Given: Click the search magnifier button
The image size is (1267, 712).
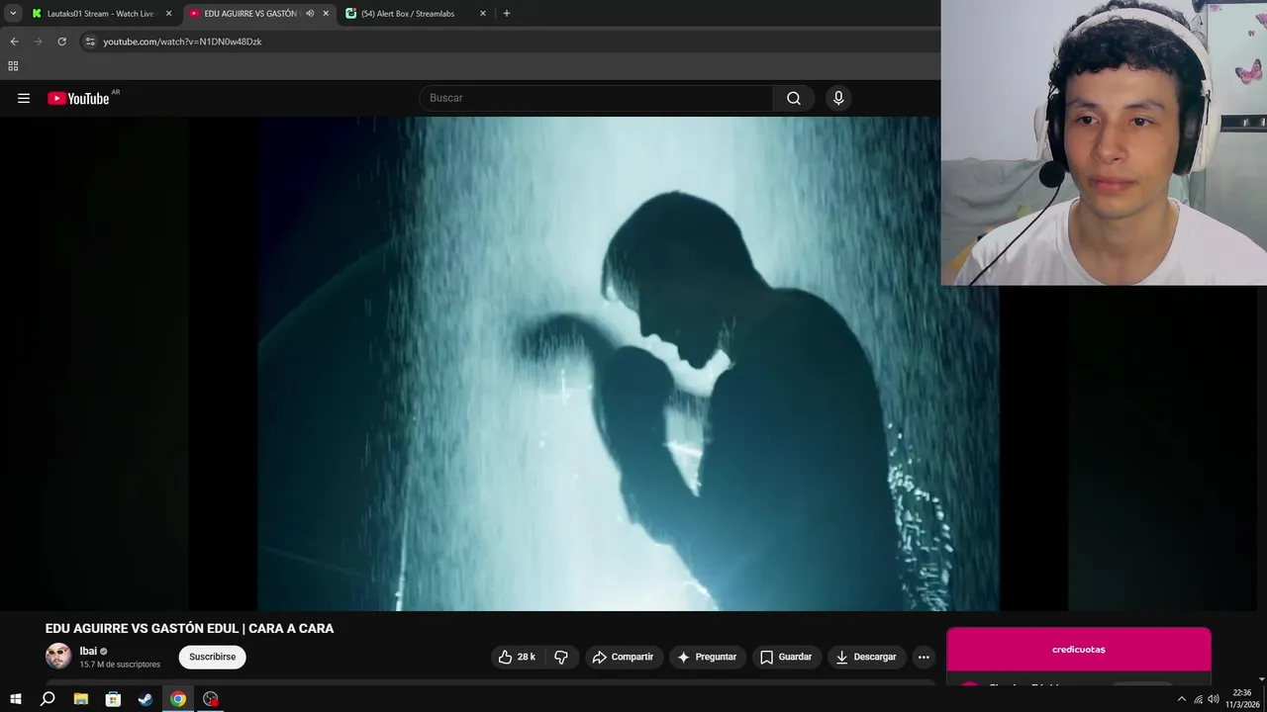Looking at the screenshot, I should coord(794,98).
